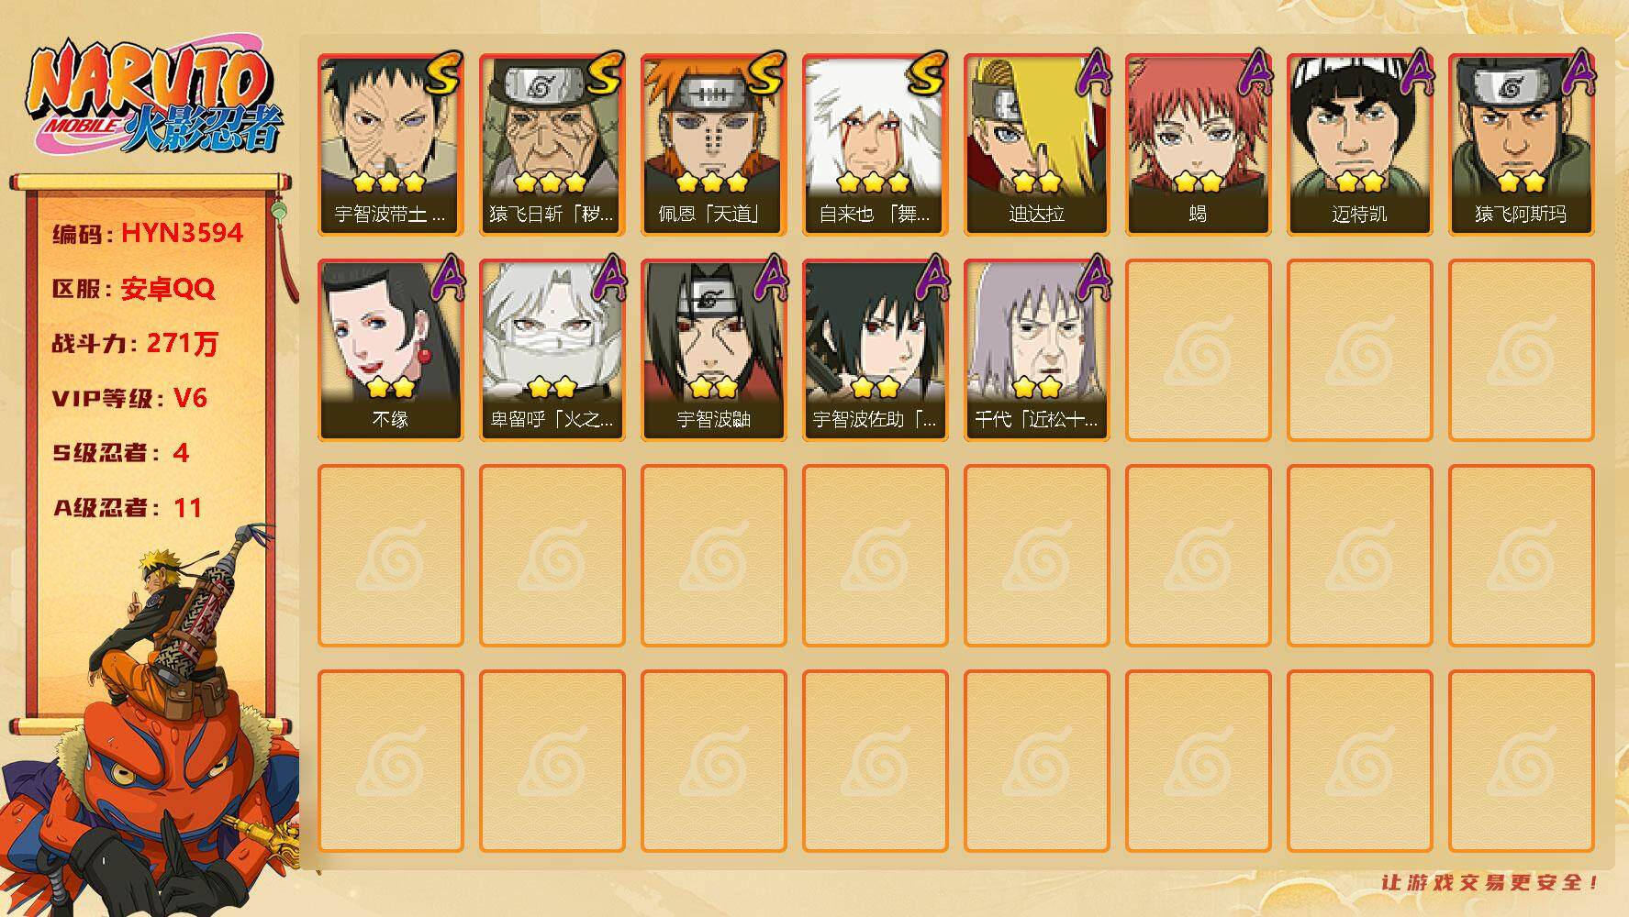The height and width of the screenshot is (917, 1629).
Task: Click the first empty slot after 千代
Action: click(x=1199, y=350)
